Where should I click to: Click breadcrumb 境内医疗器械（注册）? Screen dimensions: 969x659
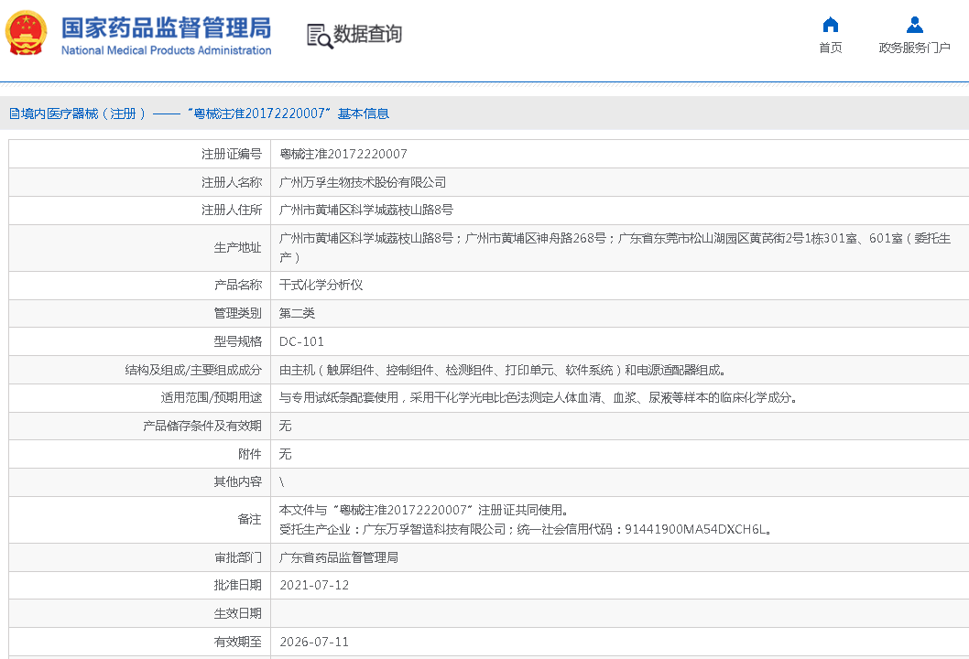(x=83, y=113)
